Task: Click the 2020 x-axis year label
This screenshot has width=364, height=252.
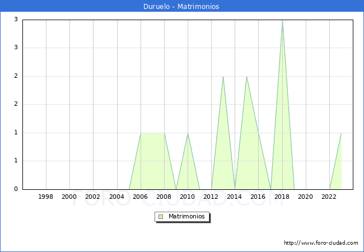Action: [x=305, y=197]
